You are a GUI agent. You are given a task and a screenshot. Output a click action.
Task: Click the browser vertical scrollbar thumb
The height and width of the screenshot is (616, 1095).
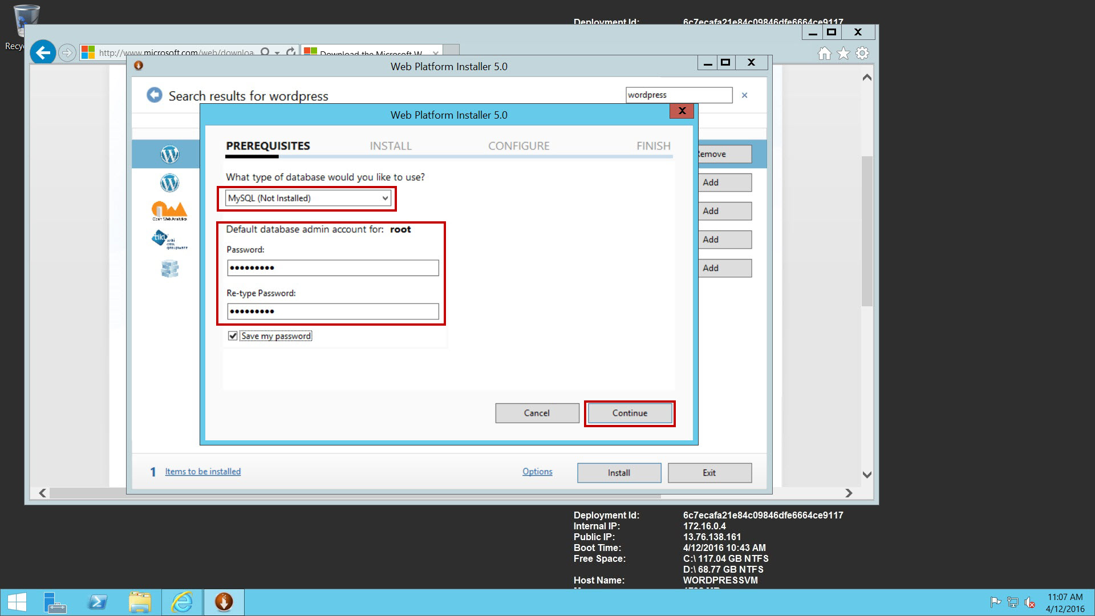point(867,230)
